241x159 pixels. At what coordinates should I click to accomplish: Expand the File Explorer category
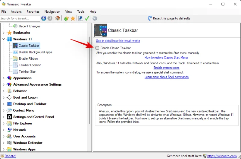(4, 123)
